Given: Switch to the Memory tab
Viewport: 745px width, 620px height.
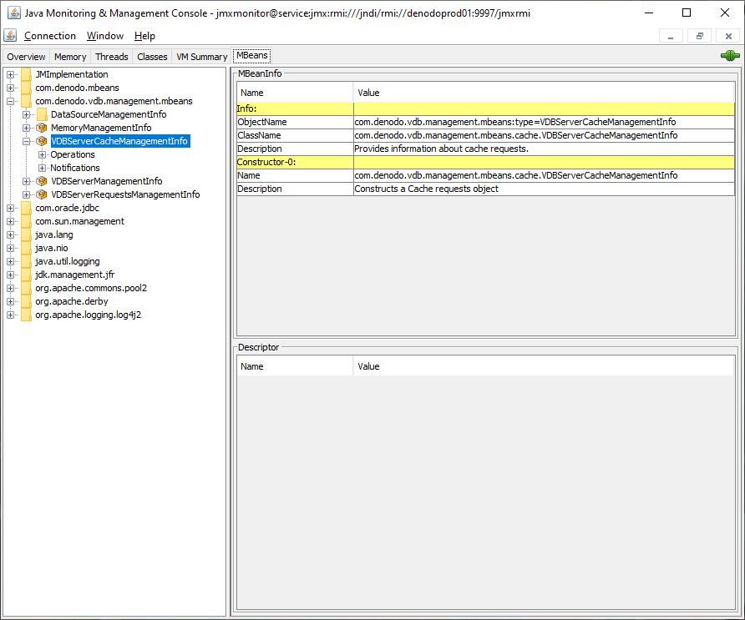Looking at the screenshot, I should coord(70,57).
